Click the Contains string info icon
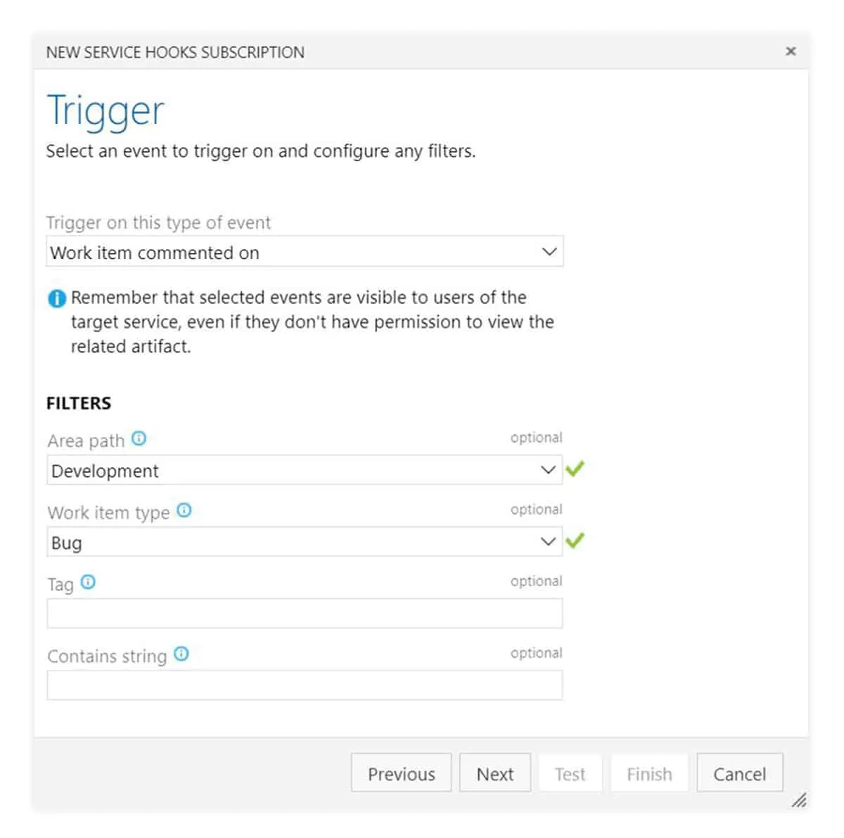844x838 pixels. click(181, 654)
